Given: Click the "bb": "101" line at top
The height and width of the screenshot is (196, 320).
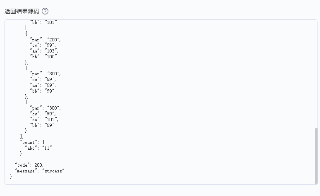Looking at the screenshot, I should pos(43,22).
